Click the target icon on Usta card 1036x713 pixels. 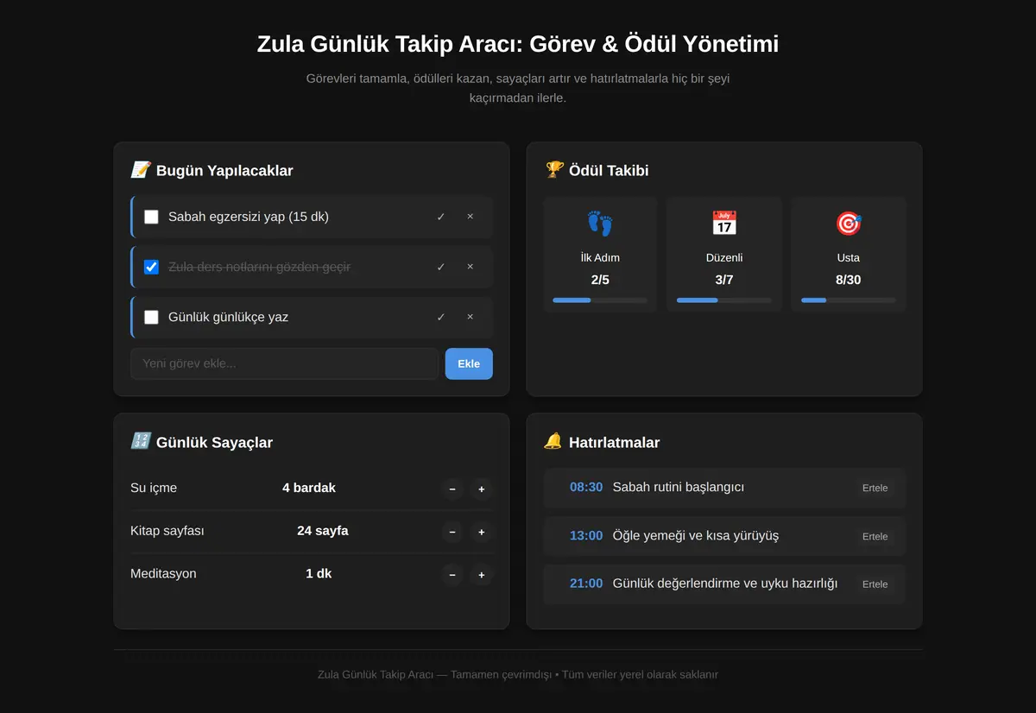[849, 224]
